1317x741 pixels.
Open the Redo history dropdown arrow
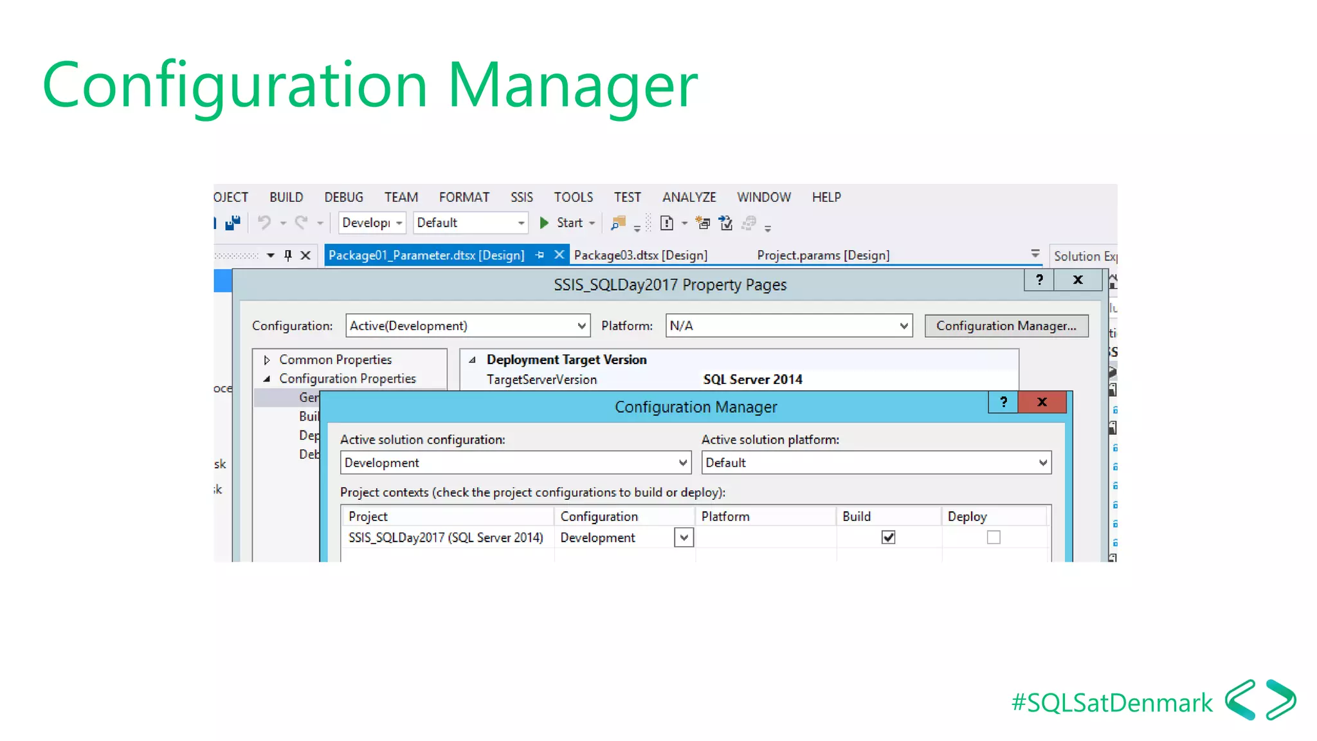point(320,223)
